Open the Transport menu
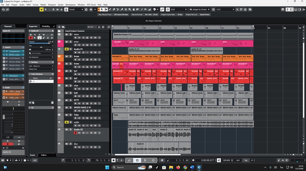Image resolution: width=306 pixels, height=171 pixels. tap(52, 5)
